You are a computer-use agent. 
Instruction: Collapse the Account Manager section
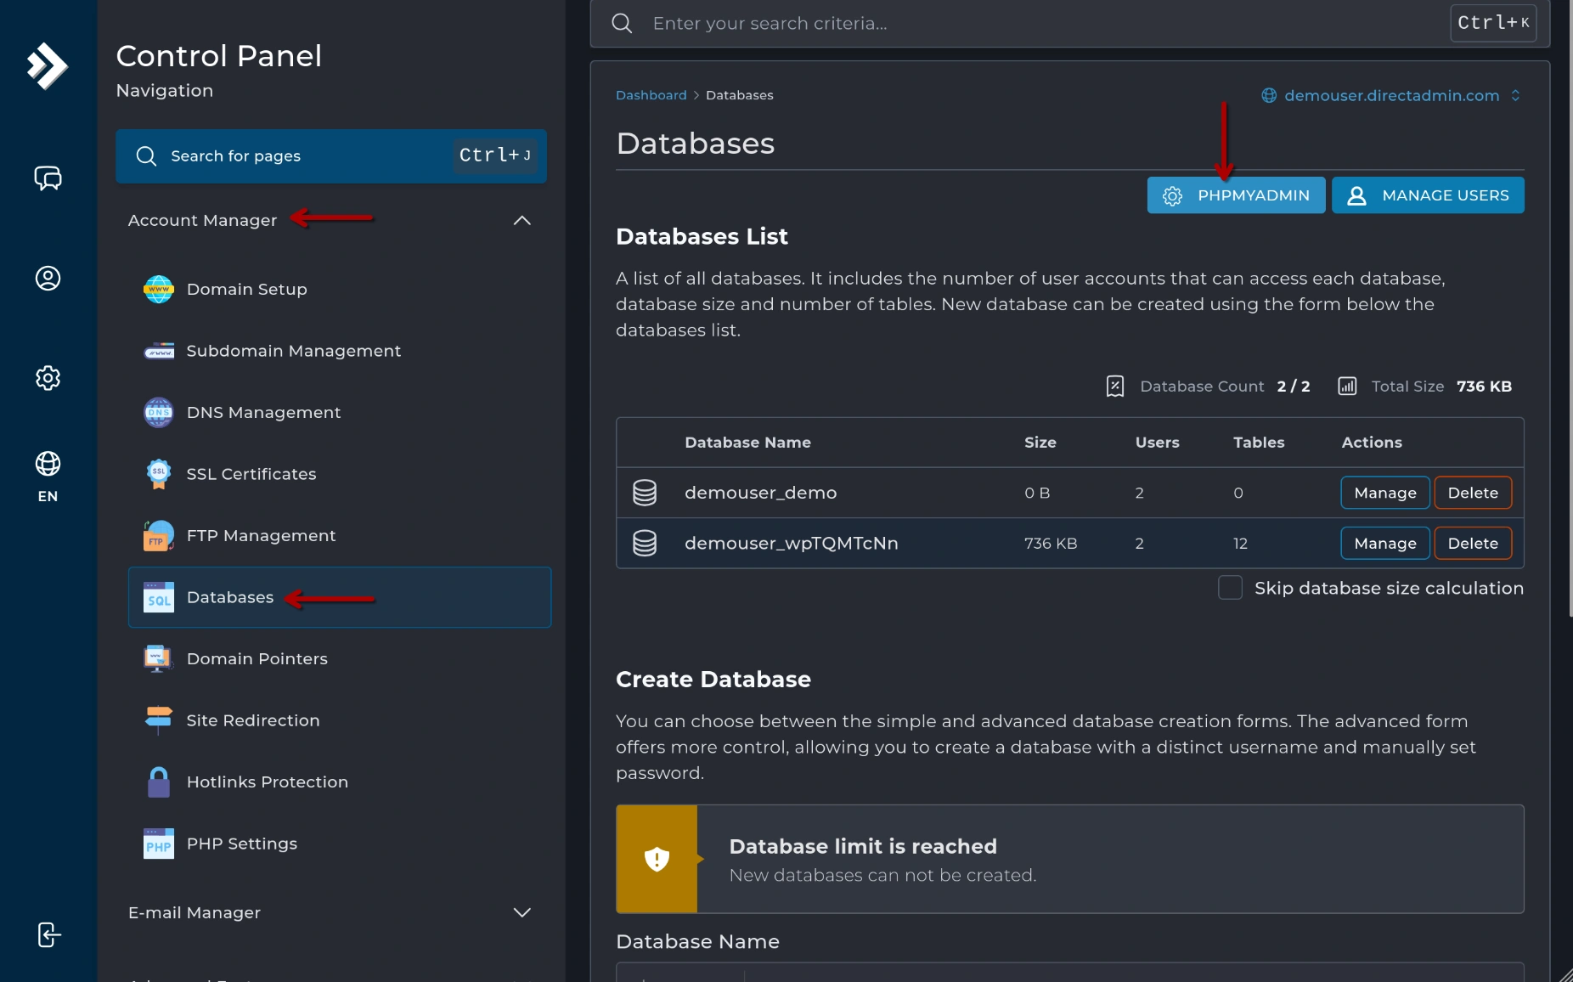(522, 220)
